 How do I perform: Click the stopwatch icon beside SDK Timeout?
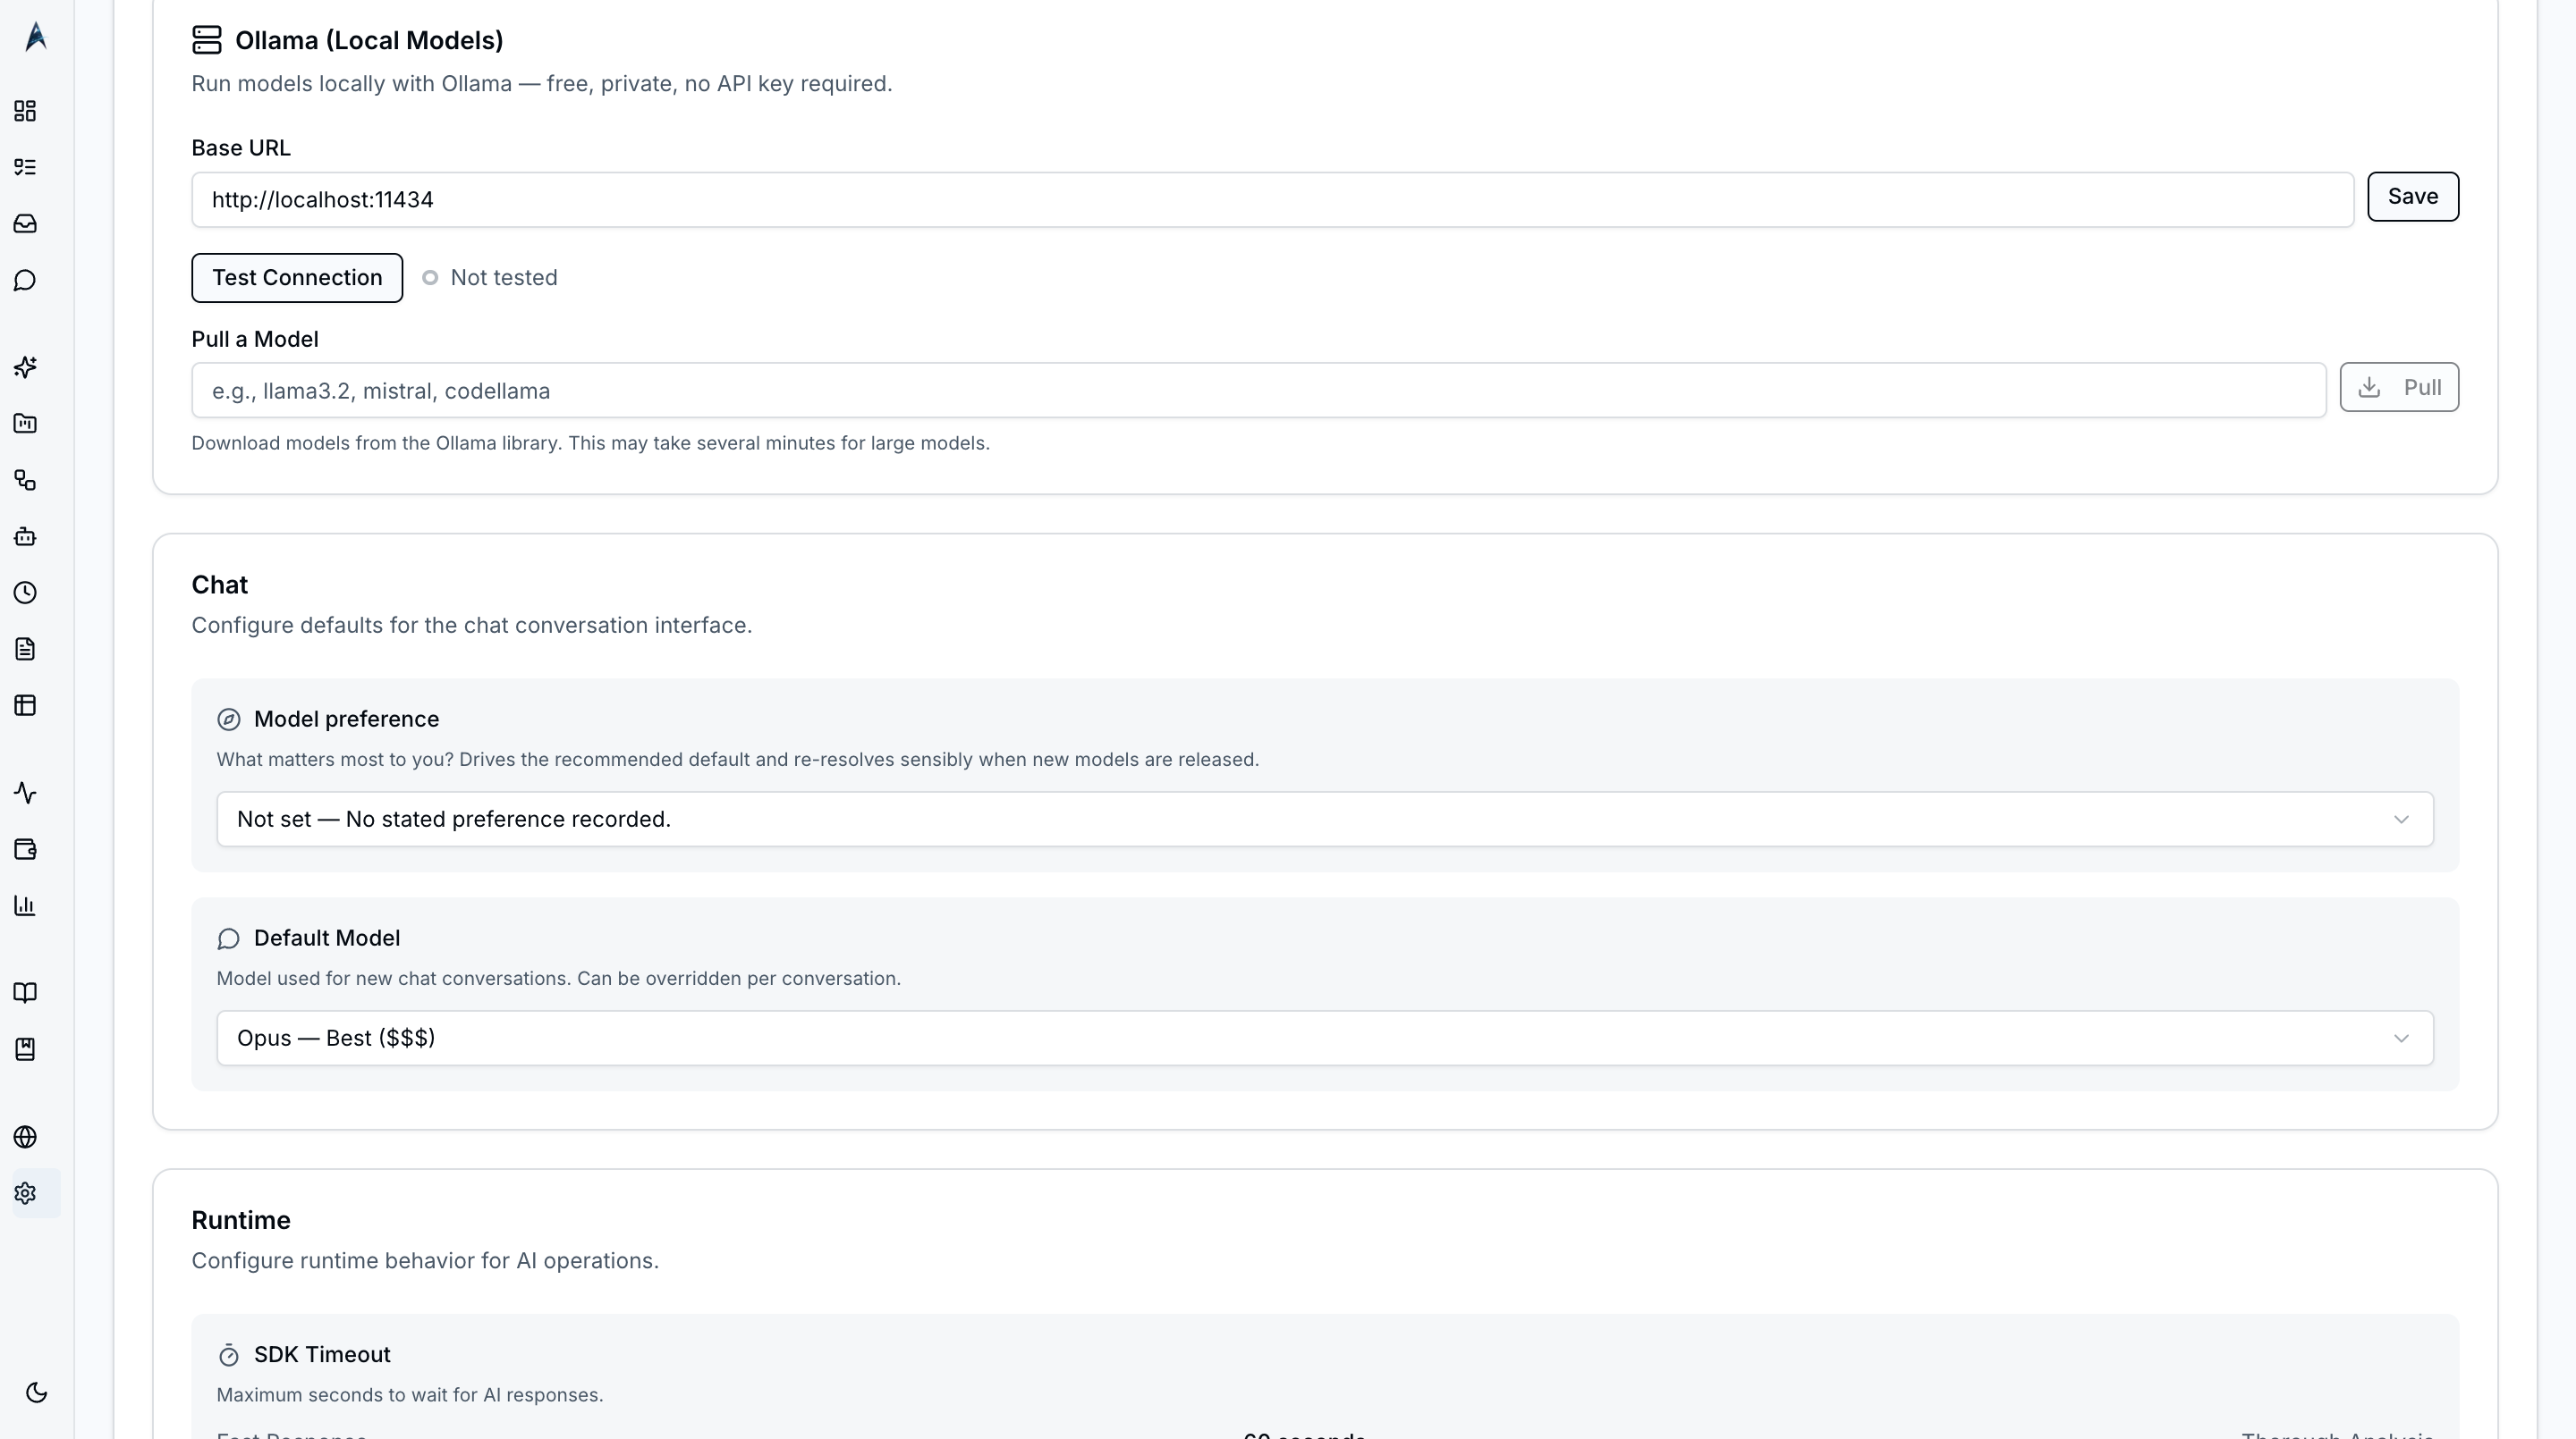229,1355
